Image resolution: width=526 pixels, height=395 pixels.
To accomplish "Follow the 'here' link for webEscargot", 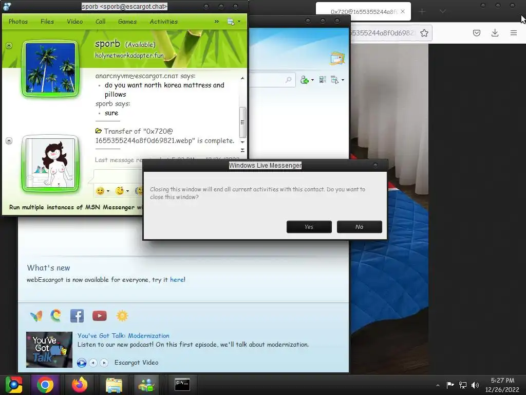I will [x=177, y=279].
